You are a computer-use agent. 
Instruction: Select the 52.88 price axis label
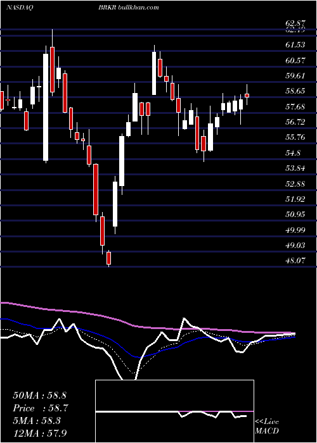[x=296, y=184]
